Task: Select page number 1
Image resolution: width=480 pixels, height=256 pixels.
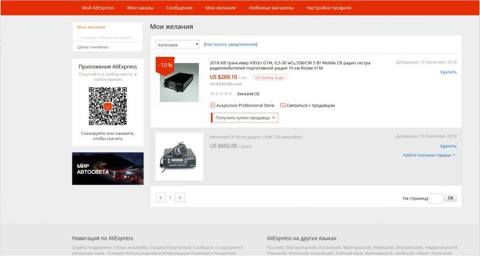Action: click(x=170, y=198)
